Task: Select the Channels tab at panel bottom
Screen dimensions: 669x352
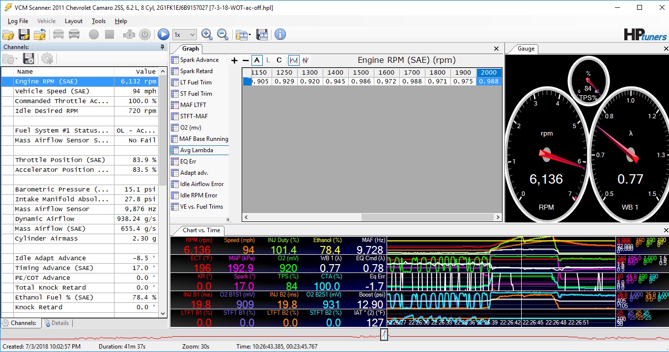Action: point(20,323)
